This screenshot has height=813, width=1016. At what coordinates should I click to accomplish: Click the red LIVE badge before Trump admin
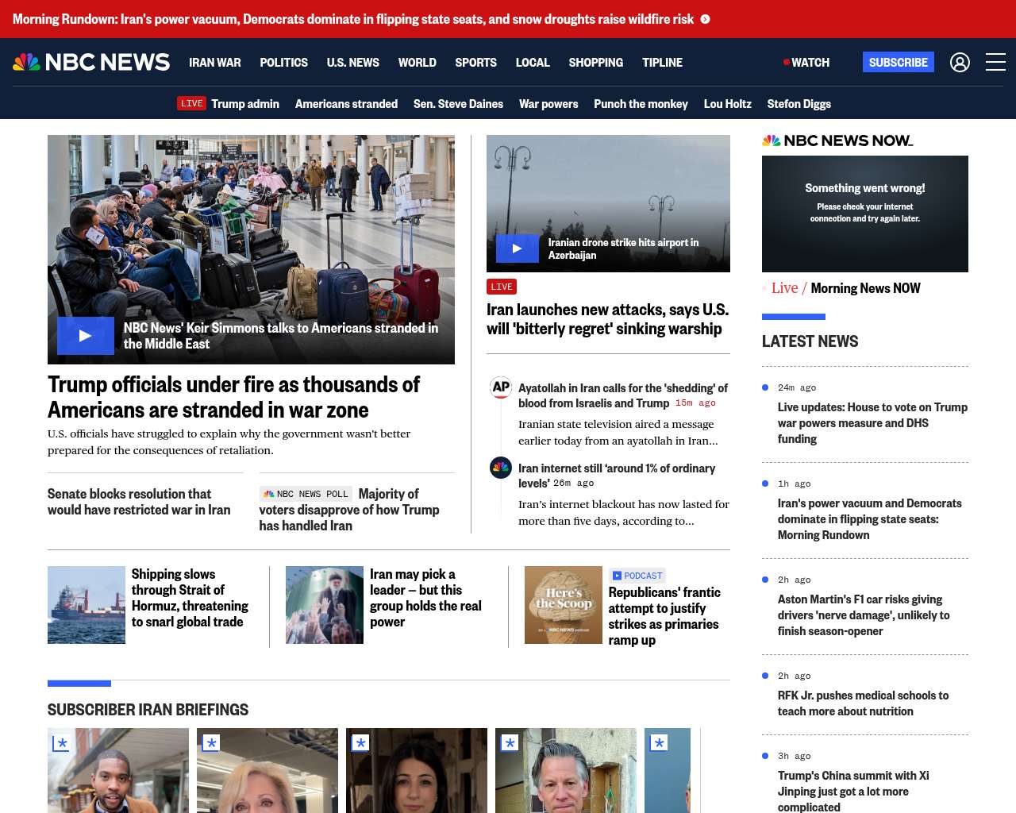coord(192,103)
